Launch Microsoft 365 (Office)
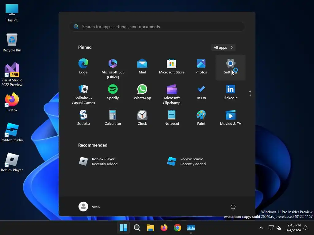 (113, 68)
